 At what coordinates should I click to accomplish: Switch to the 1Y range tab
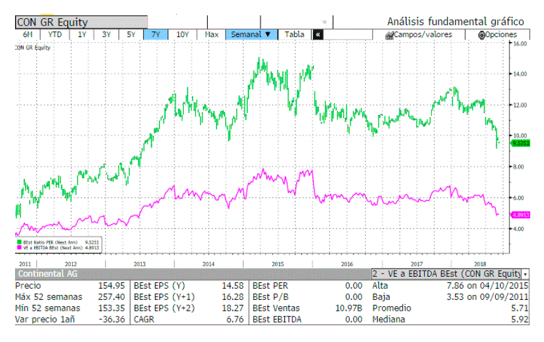(x=82, y=35)
